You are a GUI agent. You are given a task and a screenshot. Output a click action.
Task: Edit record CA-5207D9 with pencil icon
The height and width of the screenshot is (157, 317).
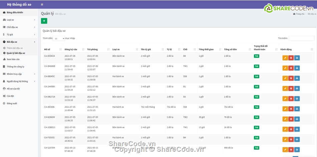click(285, 150)
